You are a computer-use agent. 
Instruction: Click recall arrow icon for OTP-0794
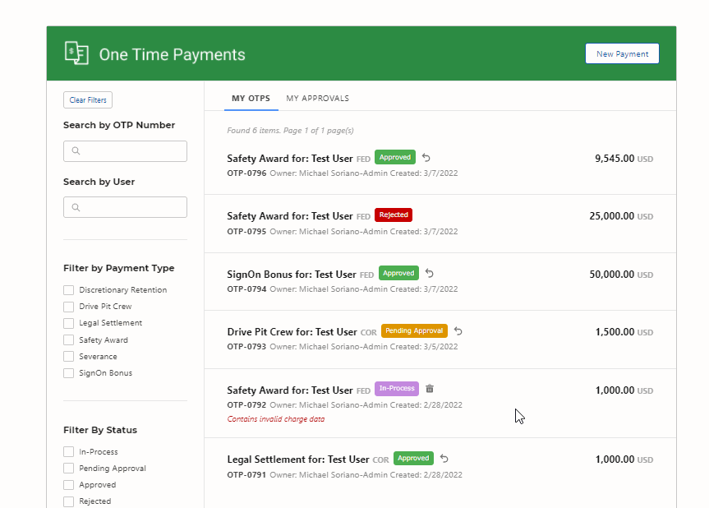click(430, 273)
